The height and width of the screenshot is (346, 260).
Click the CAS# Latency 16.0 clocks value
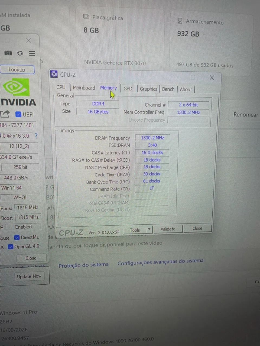[x=152, y=152]
